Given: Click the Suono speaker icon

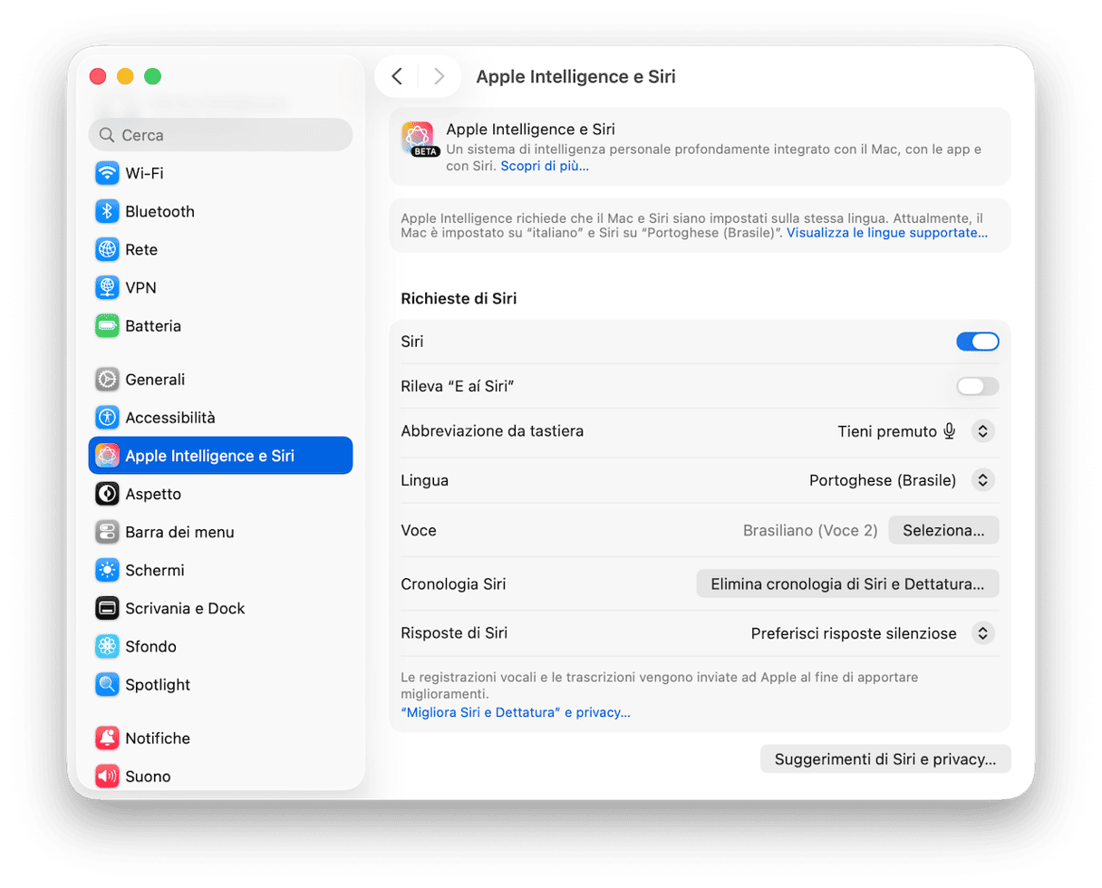Looking at the screenshot, I should click(108, 777).
